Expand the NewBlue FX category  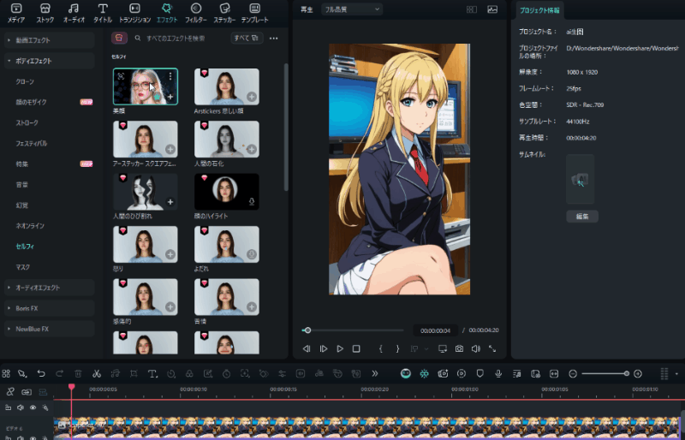50,329
